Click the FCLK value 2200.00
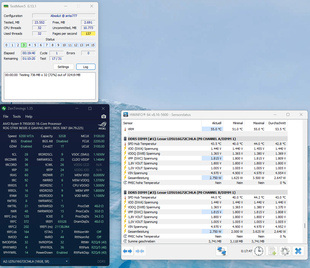Viewport: 310px width, 268px height. pos(99,141)
